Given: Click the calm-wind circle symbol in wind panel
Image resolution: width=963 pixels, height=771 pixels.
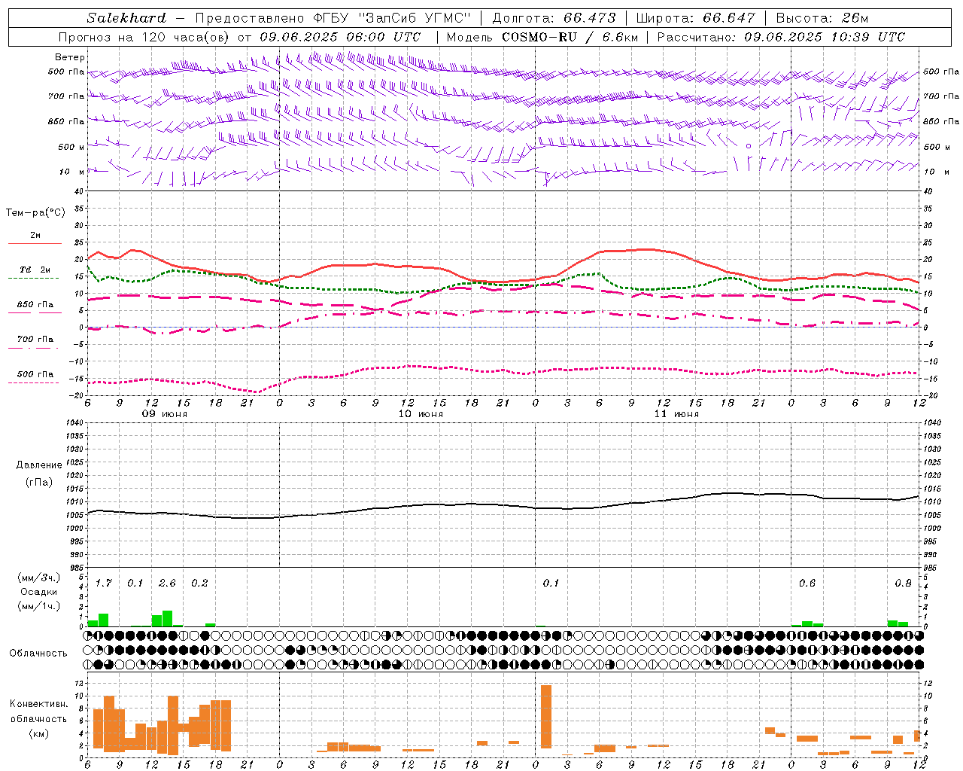Looking at the screenshot, I should click(749, 146).
